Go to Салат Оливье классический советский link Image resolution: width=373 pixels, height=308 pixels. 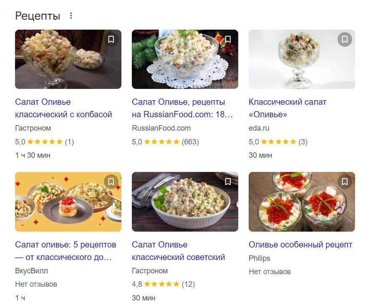pyautogui.click(x=178, y=250)
